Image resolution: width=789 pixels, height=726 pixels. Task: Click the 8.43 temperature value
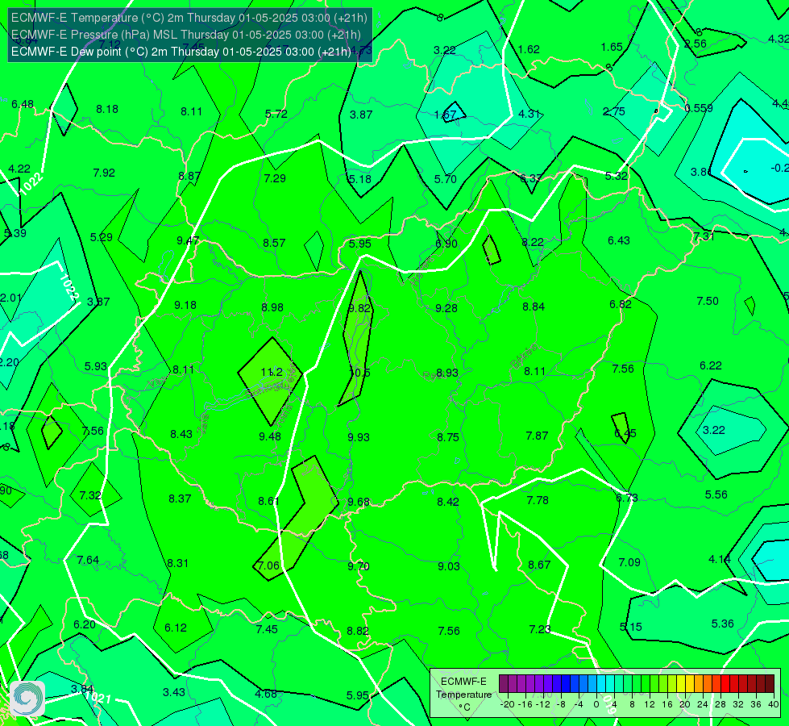181,434
